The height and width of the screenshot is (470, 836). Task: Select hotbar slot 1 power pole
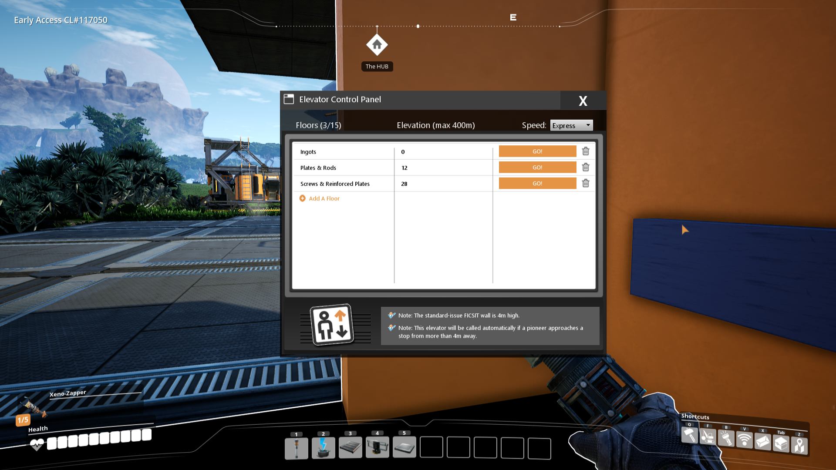click(x=297, y=448)
